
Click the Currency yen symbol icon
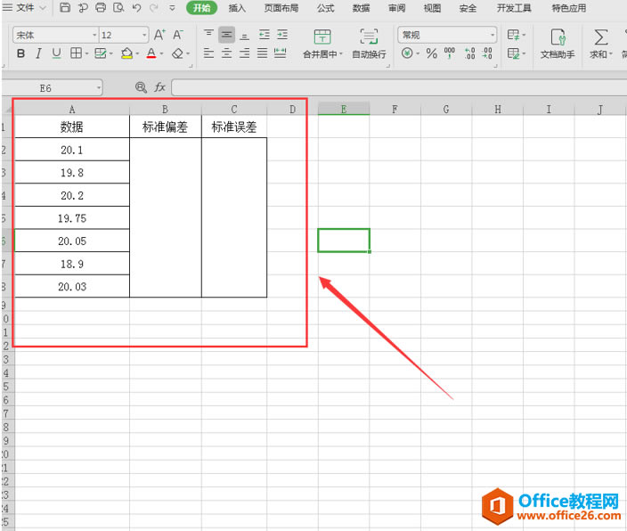[407, 53]
